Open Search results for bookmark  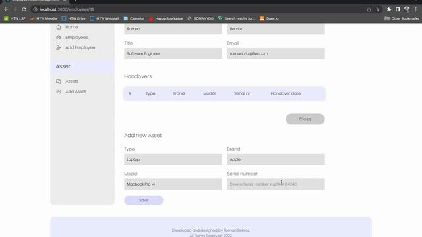(x=237, y=18)
